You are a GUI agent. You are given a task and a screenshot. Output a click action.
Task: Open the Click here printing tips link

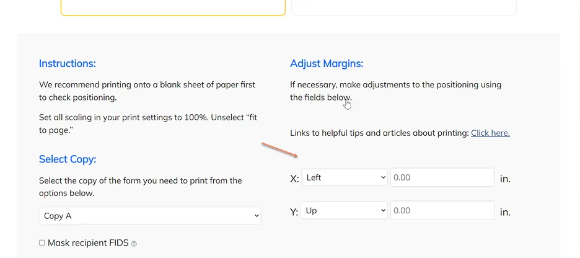coord(490,133)
